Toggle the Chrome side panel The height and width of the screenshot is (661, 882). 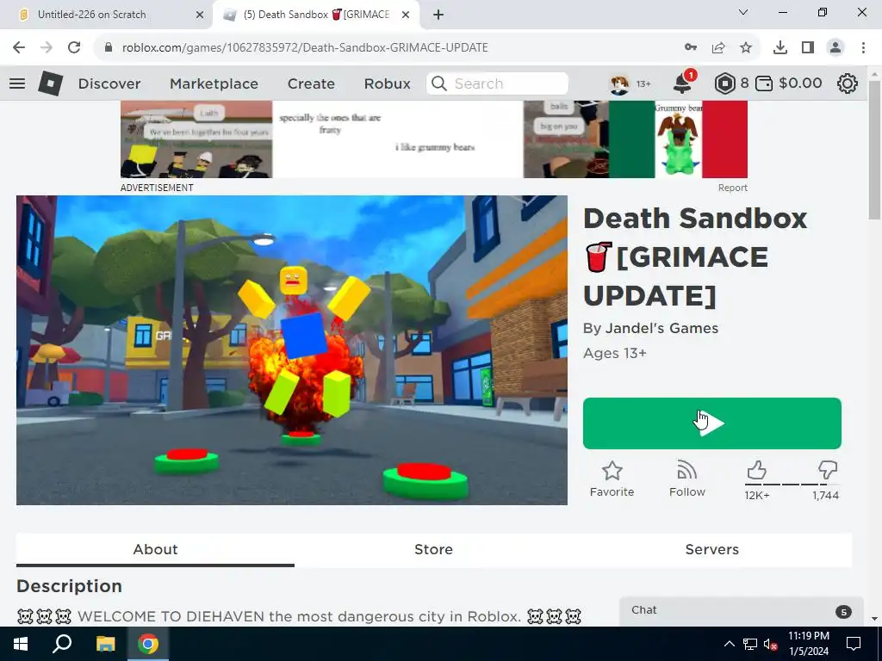coord(808,48)
